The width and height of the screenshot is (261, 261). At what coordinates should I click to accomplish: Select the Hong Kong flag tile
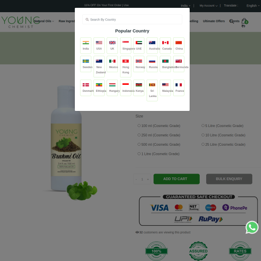click(126, 67)
